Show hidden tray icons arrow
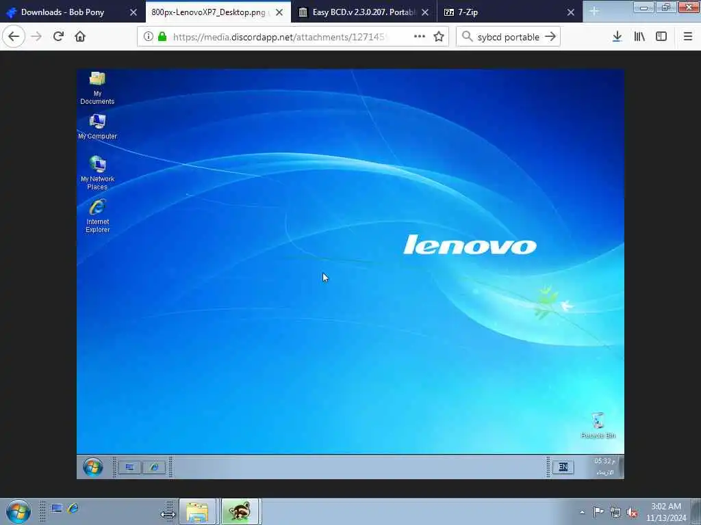701x525 pixels. click(x=582, y=512)
